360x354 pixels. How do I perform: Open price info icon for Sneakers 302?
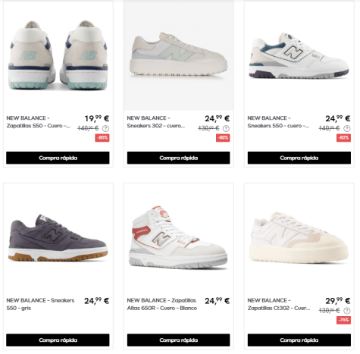click(226, 128)
